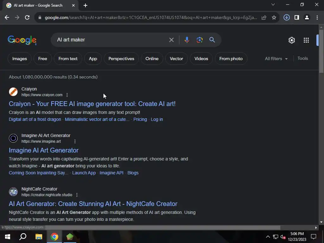Screen dimensions: 324x243
Task: Switch to Perspectives results
Action: 121,59
